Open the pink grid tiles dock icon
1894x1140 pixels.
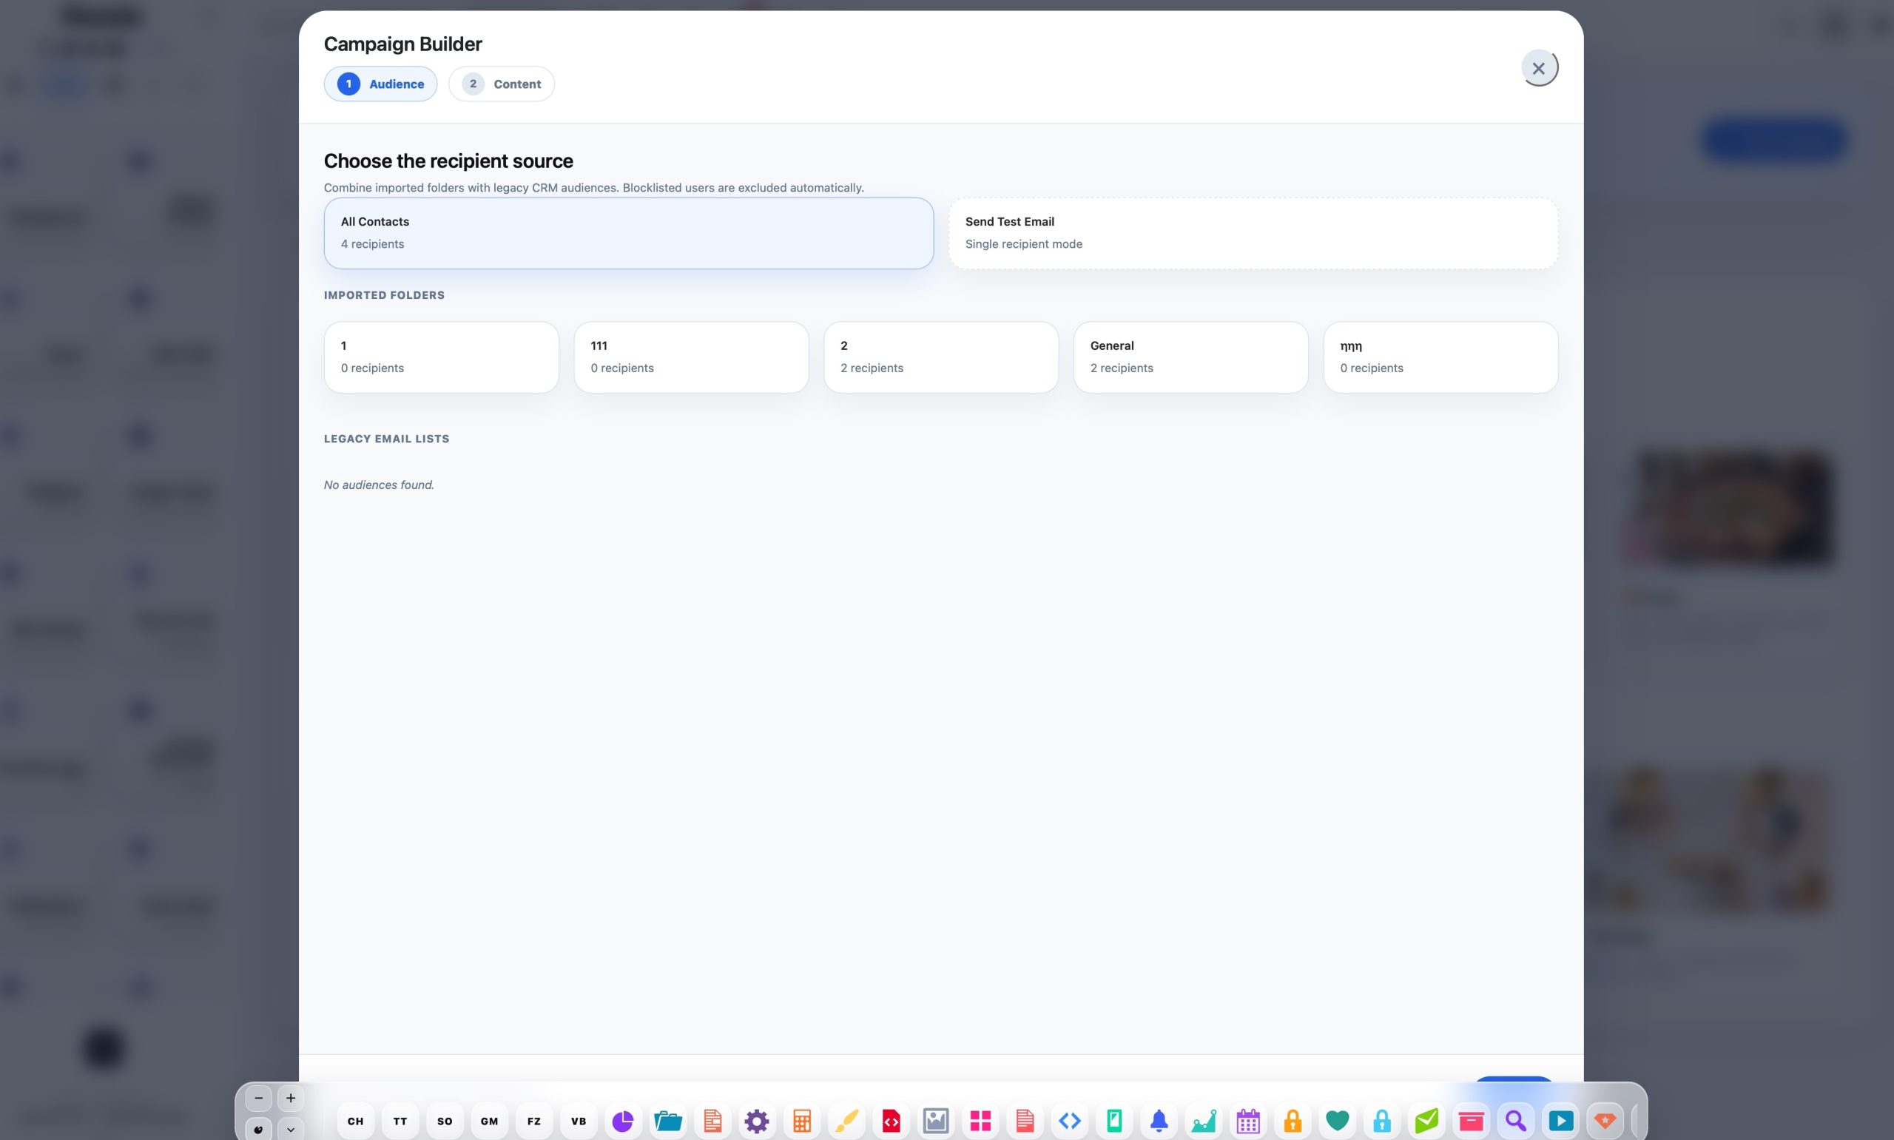(x=980, y=1121)
